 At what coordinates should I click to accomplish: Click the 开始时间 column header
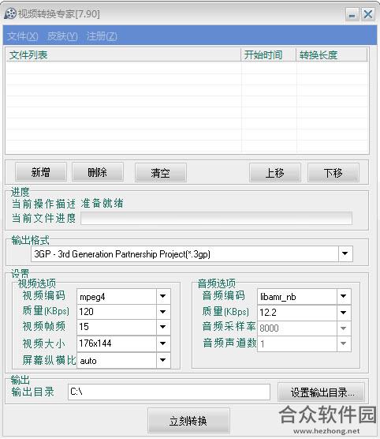click(268, 55)
